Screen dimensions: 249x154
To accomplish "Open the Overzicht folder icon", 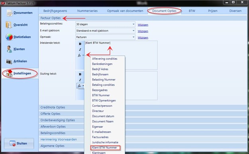I will click(x=9, y=25).
